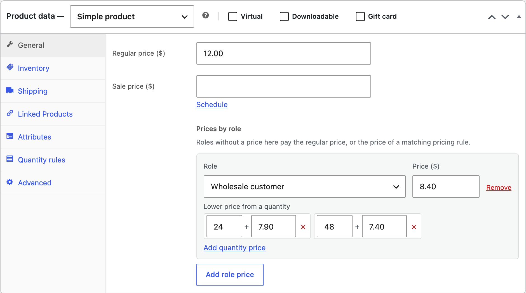This screenshot has width=526, height=293.
Task: Tick the Downloadable checkbox
Action: point(284,16)
